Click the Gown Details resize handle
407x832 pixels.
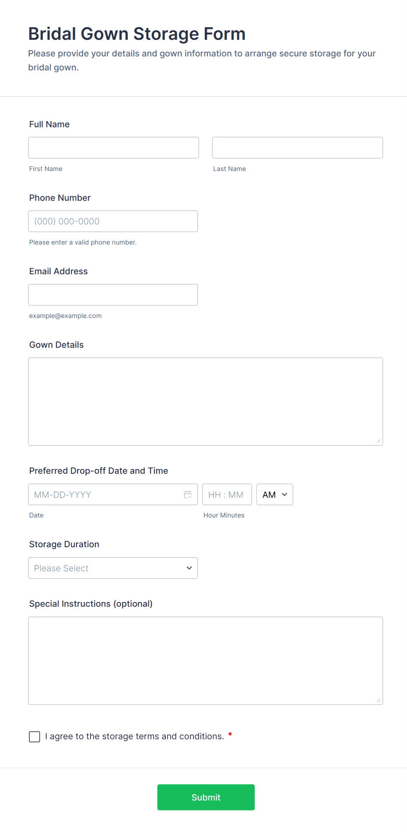coord(379,441)
